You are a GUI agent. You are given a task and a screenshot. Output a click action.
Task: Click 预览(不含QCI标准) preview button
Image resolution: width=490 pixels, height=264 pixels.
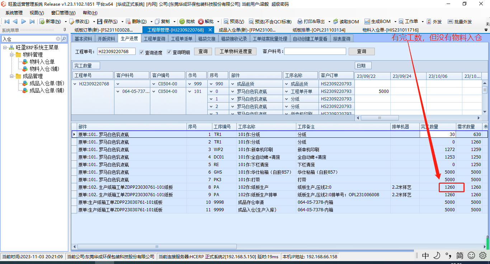[270, 22]
